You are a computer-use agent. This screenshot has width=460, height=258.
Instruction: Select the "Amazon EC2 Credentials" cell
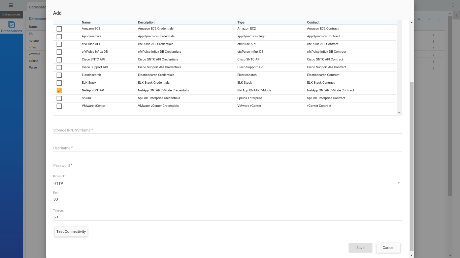156,29
